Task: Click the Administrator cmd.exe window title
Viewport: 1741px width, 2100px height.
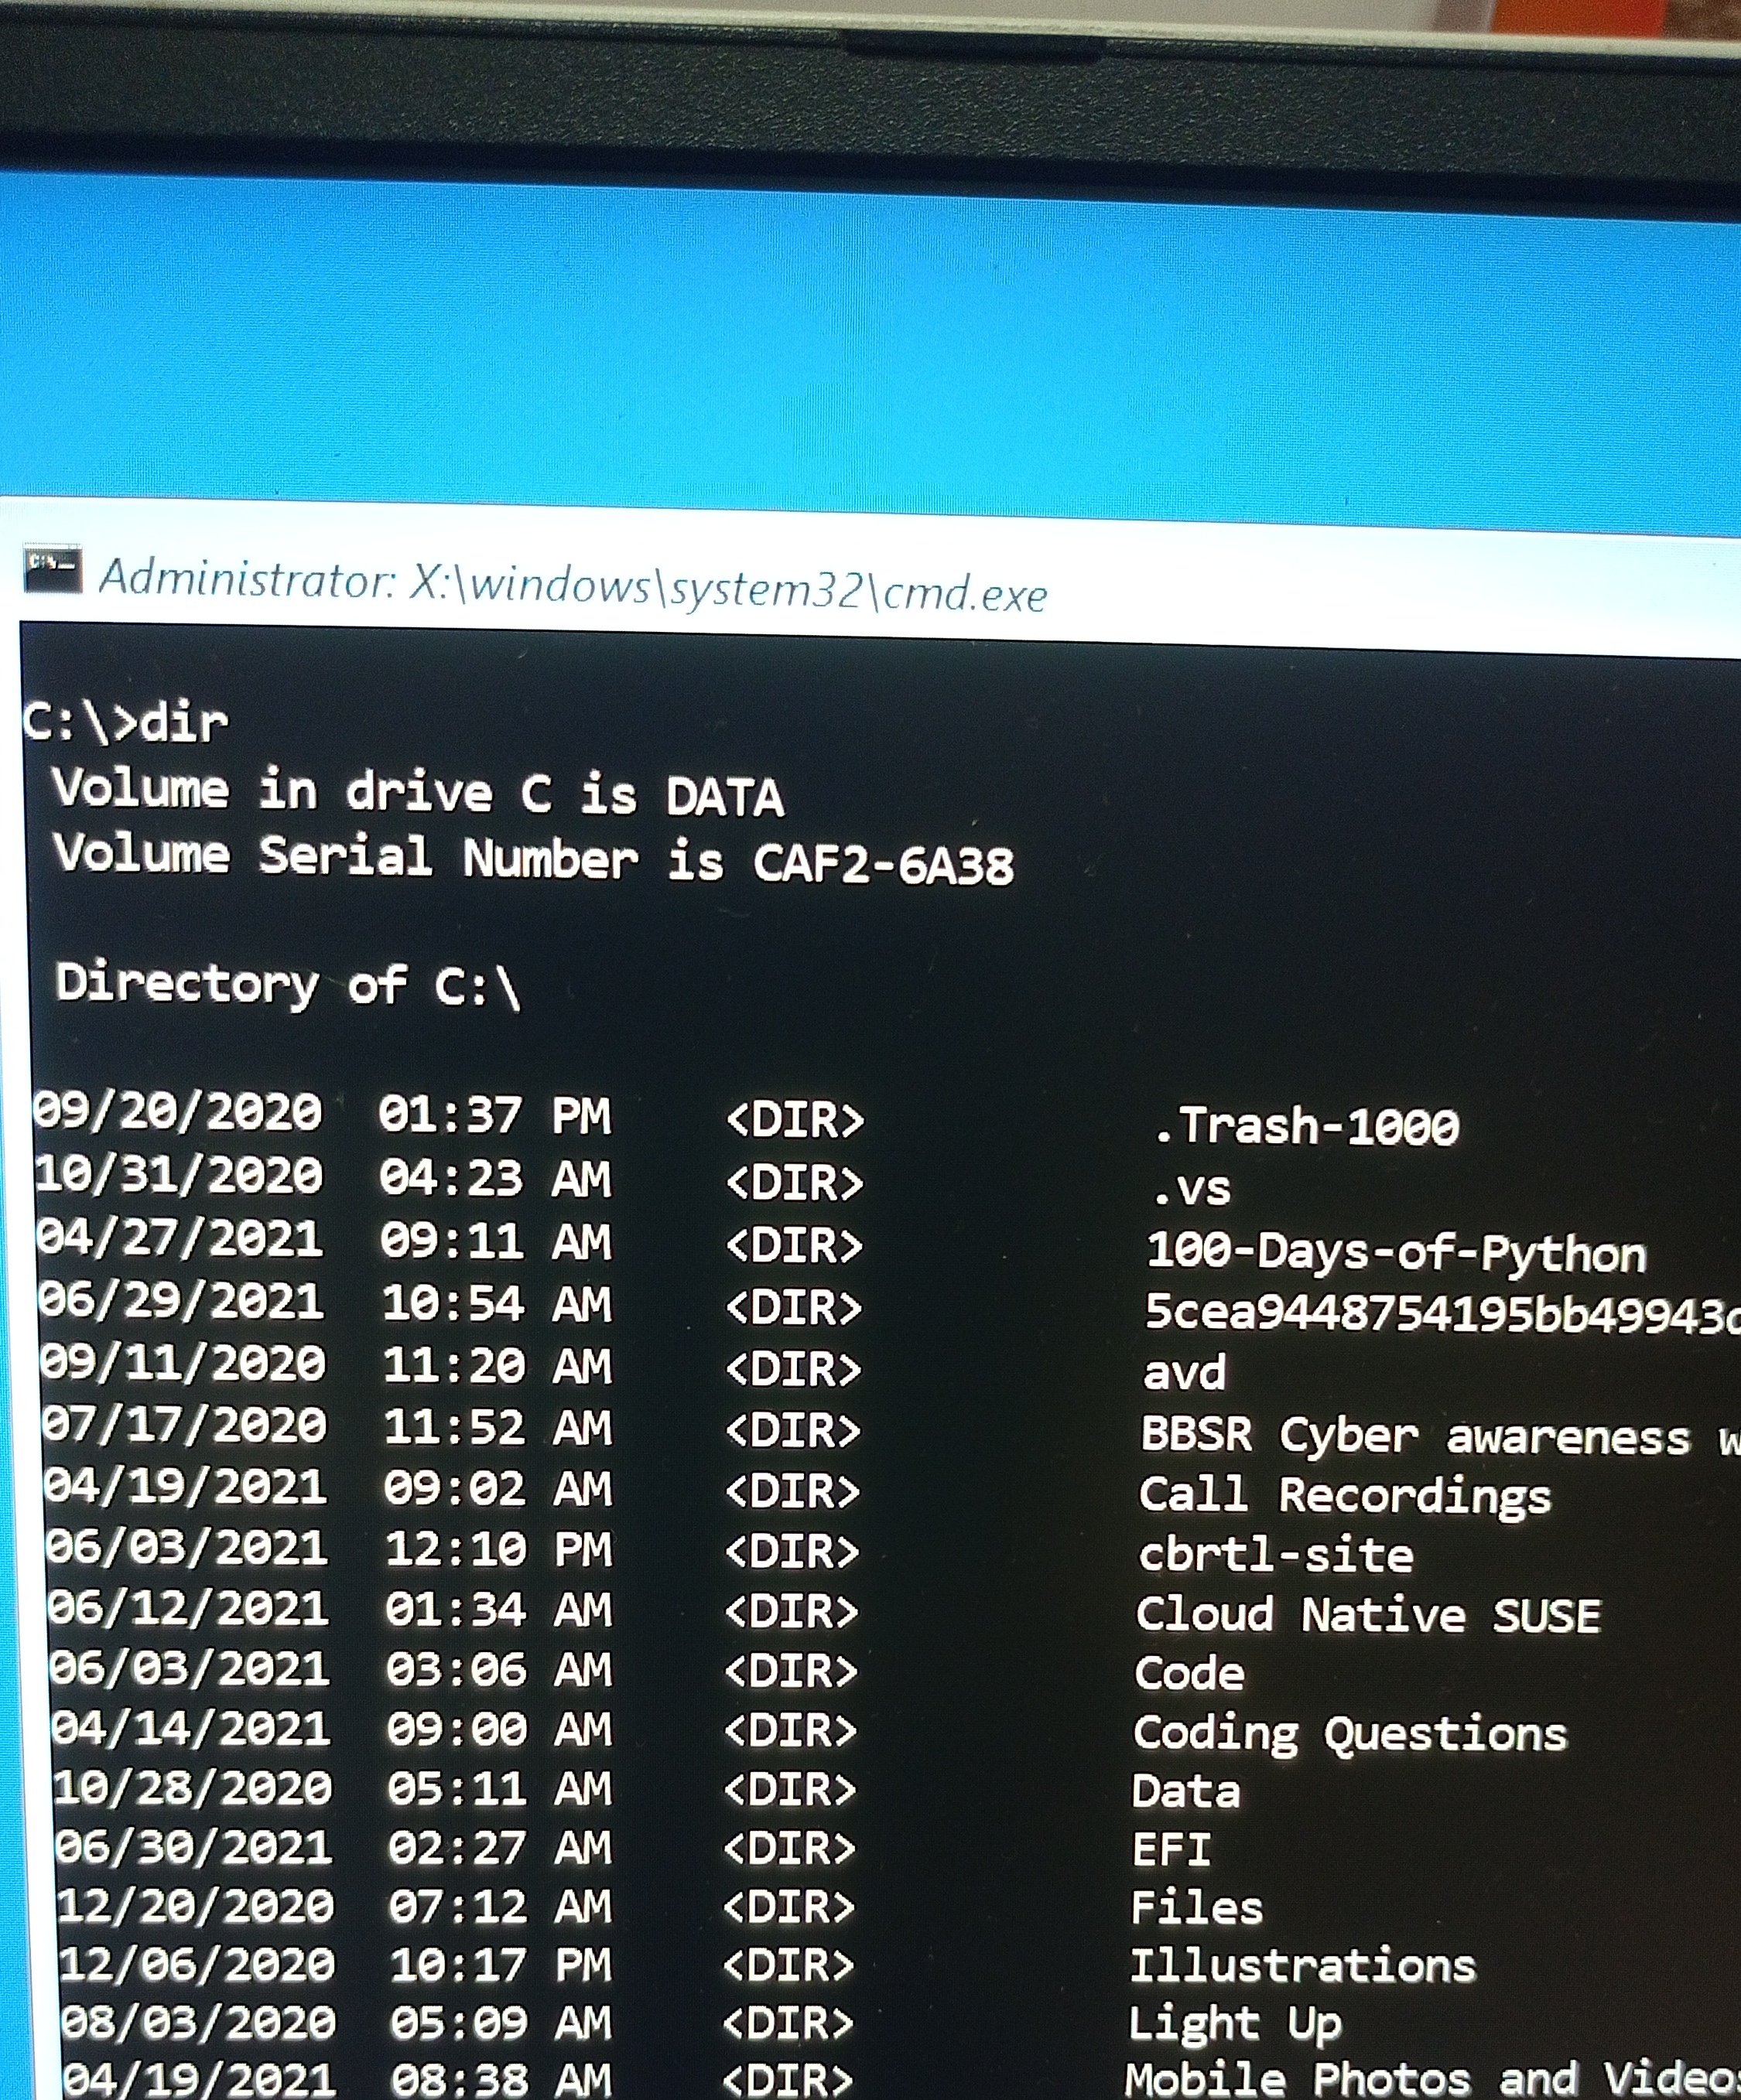Action: [573, 586]
